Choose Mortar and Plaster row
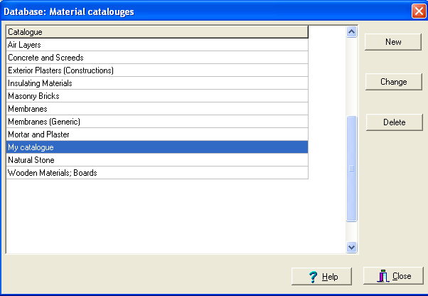This screenshot has height=296, width=428. pyautogui.click(x=157, y=134)
